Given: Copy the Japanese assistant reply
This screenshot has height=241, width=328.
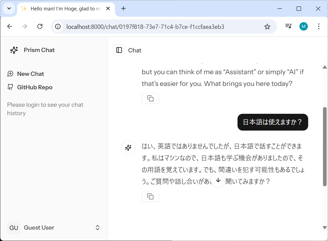Looking at the screenshot, I should 150,196.
